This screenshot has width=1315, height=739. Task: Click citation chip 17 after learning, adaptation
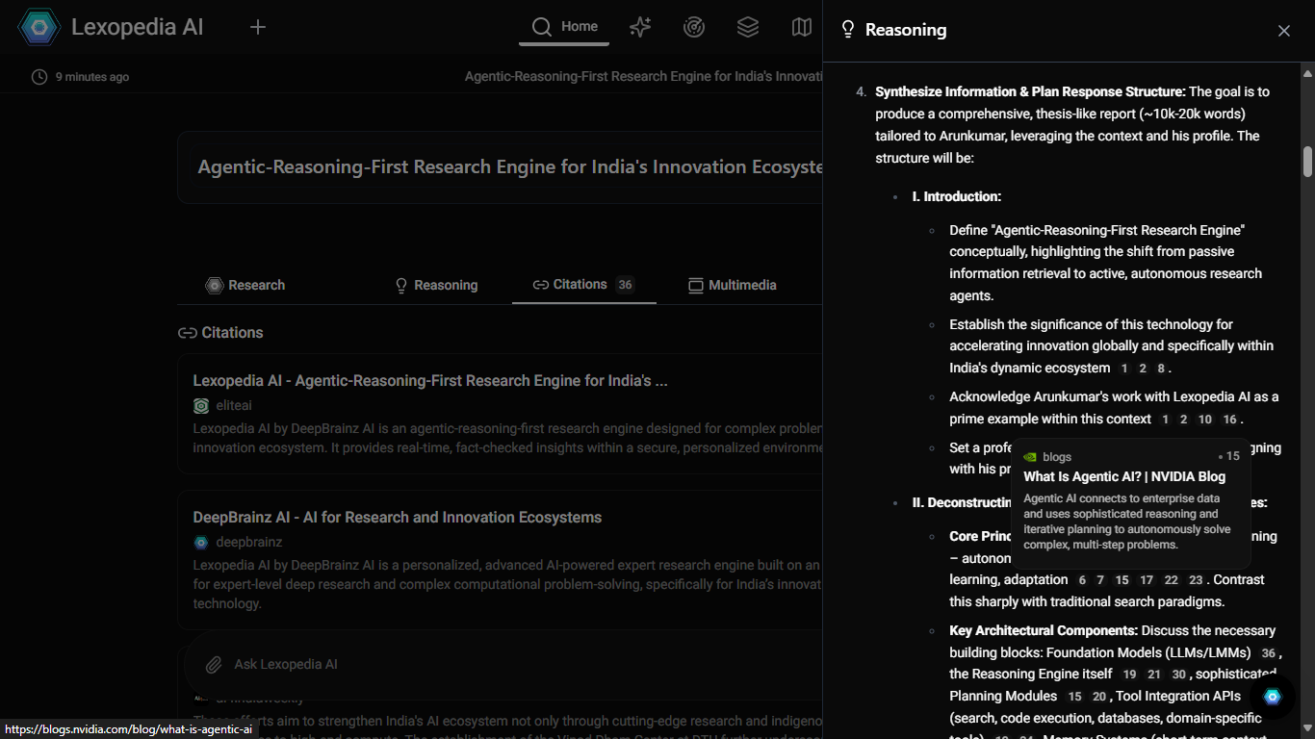coord(1146,580)
